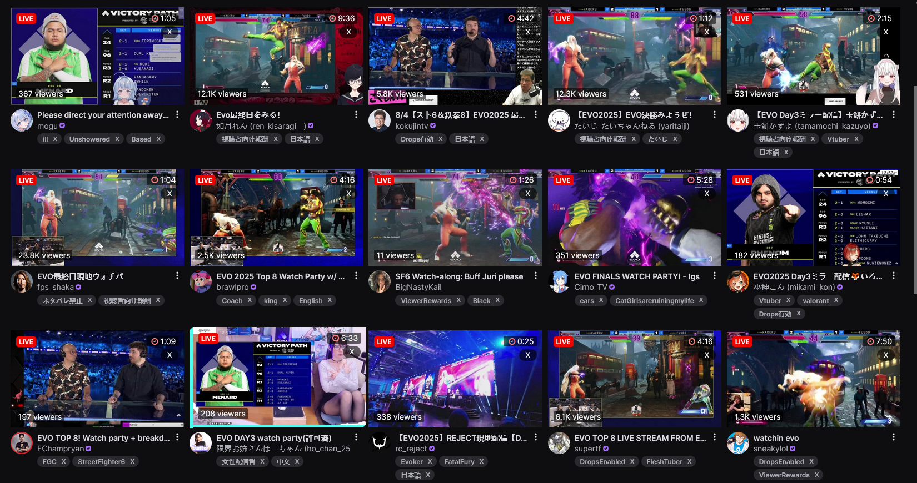The width and height of the screenshot is (917, 483).
Task: Open the more options menu on sneakylol's stream
Action: point(894,438)
